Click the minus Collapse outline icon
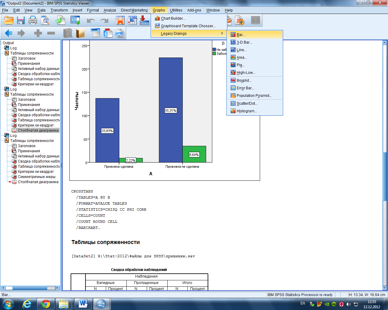 [x=51, y=33]
